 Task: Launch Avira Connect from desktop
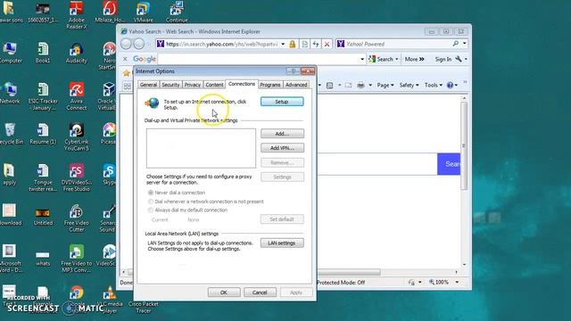tap(77, 96)
